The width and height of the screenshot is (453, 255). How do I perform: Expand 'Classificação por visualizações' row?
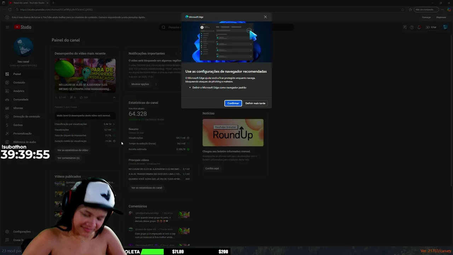[85, 124]
